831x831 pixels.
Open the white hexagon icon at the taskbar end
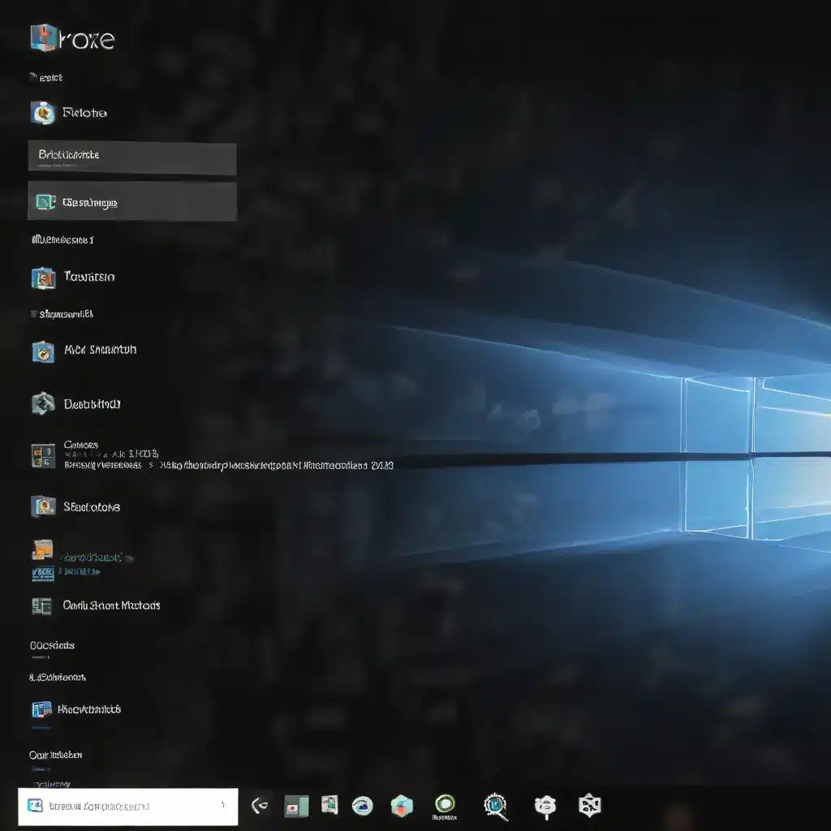coord(589,806)
